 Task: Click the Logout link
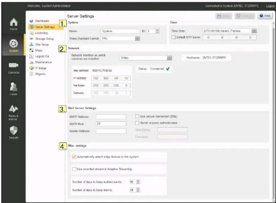(x=270, y=6)
